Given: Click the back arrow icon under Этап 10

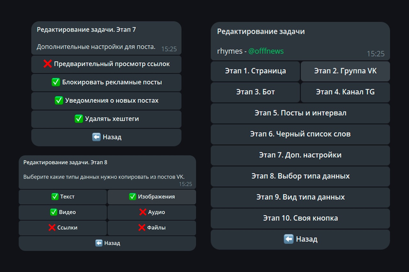Looking at the screenshot, I should tap(289, 239).
